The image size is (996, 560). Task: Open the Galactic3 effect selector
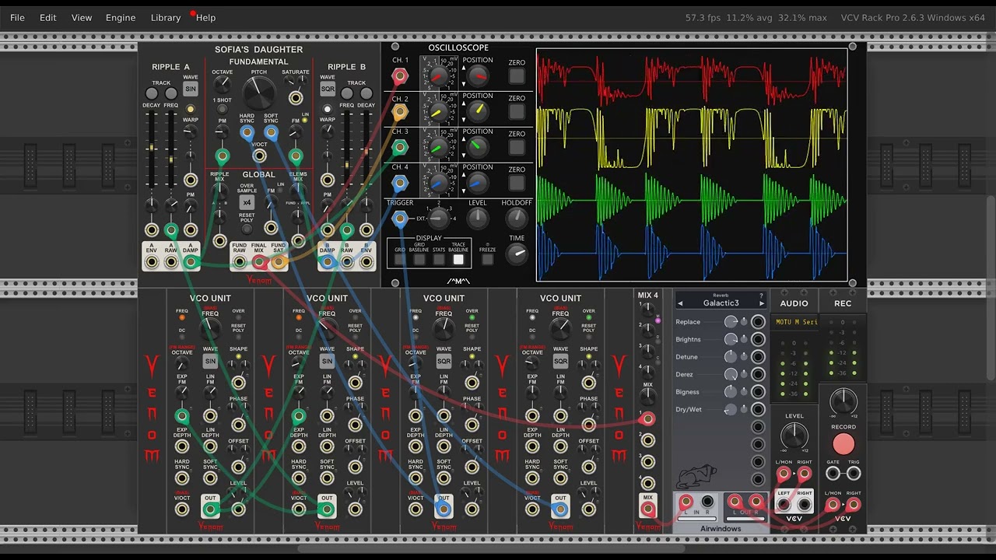[x=721, y=303]
